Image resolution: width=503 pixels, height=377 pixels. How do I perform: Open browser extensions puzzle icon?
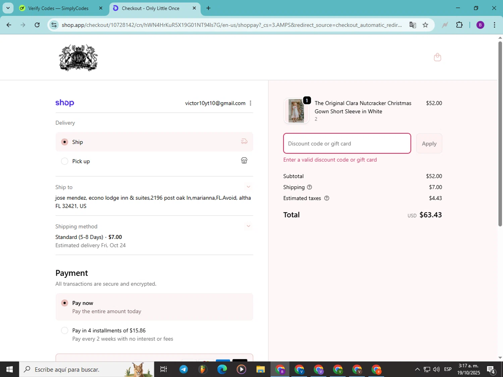click(459, 25)
